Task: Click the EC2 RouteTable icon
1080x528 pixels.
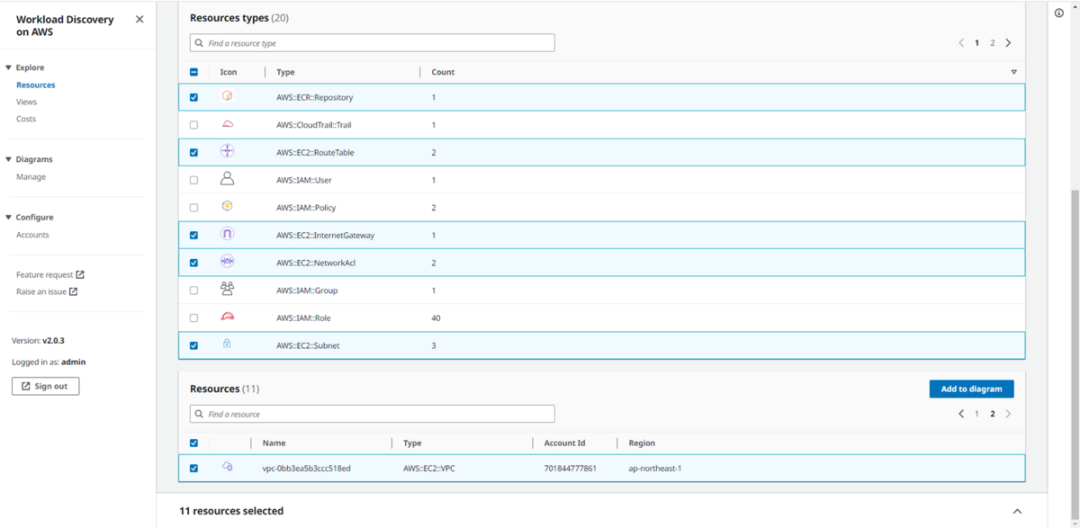Action: pyautogui.click(x=228, y=152)
